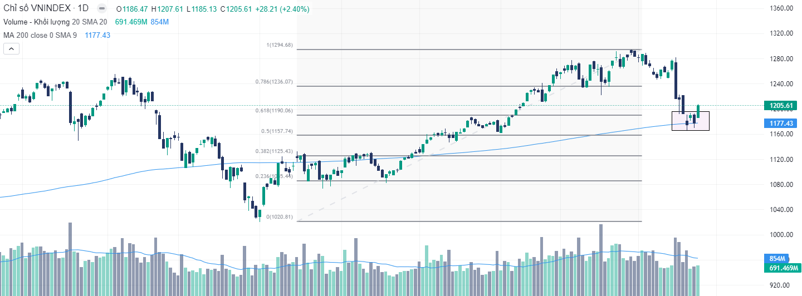Select the Fibonacci 0 (1020.81) bottom level label
The width and height of the screenshot is (802, 296).
(279, 217)
